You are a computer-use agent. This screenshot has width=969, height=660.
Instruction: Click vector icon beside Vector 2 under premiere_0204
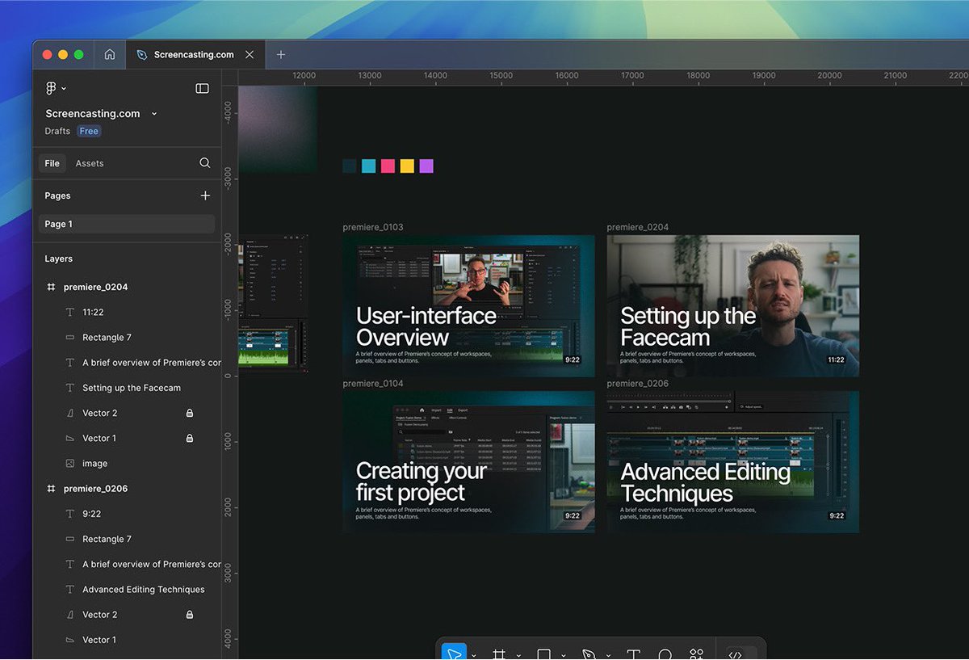pyautogui.click(x=69, y=413)
